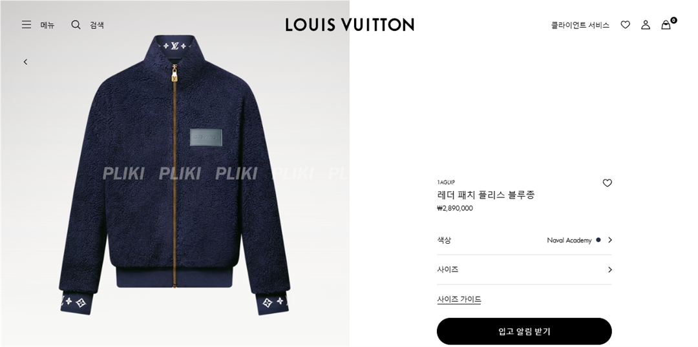Click the 입고 알림 받기 button

524,331
